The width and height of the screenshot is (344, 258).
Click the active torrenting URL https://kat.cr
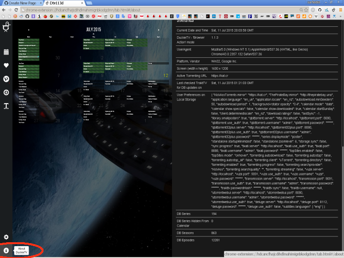click(x=220, y=75)
